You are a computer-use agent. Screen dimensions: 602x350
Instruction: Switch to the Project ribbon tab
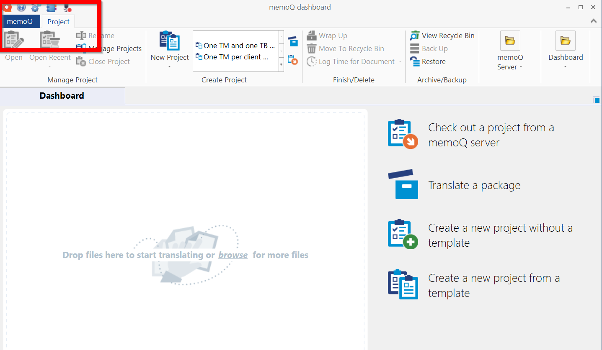(58, 22)
